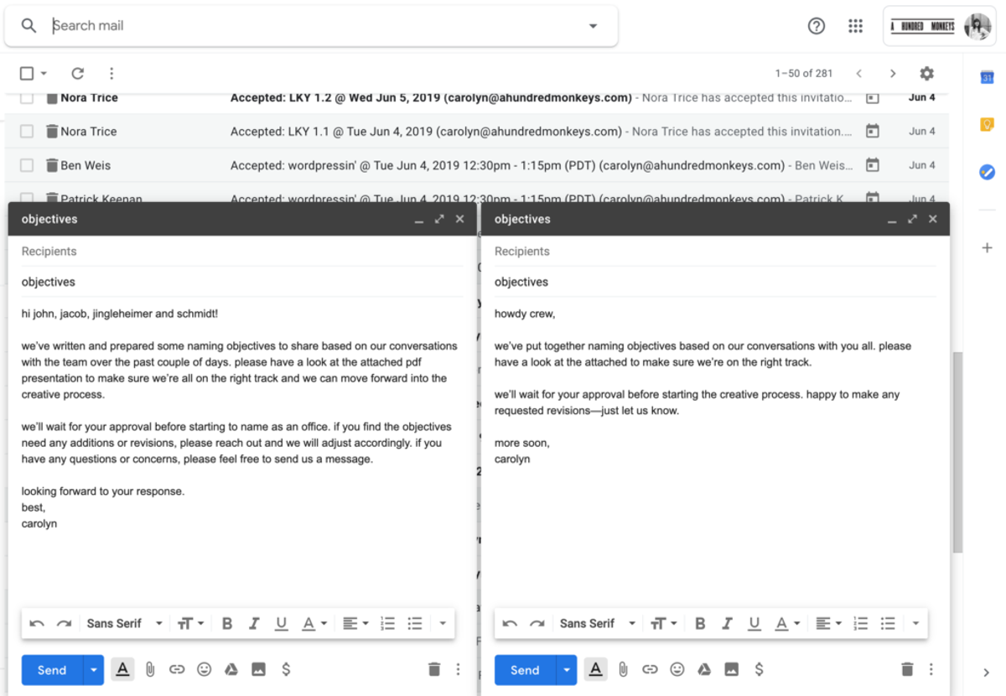Hide side panel chevron
The width and height of the screenshot is (1006, 696).
987,673
